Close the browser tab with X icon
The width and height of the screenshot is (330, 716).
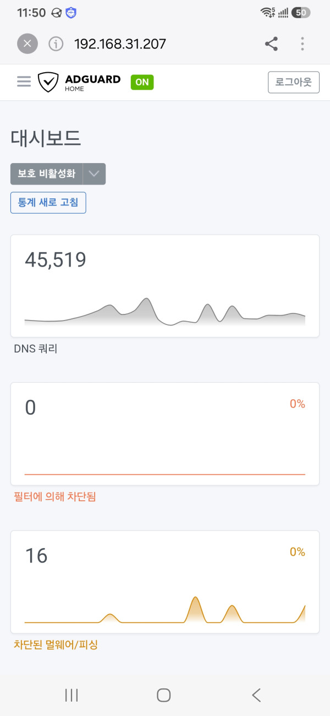pos(28,44)
